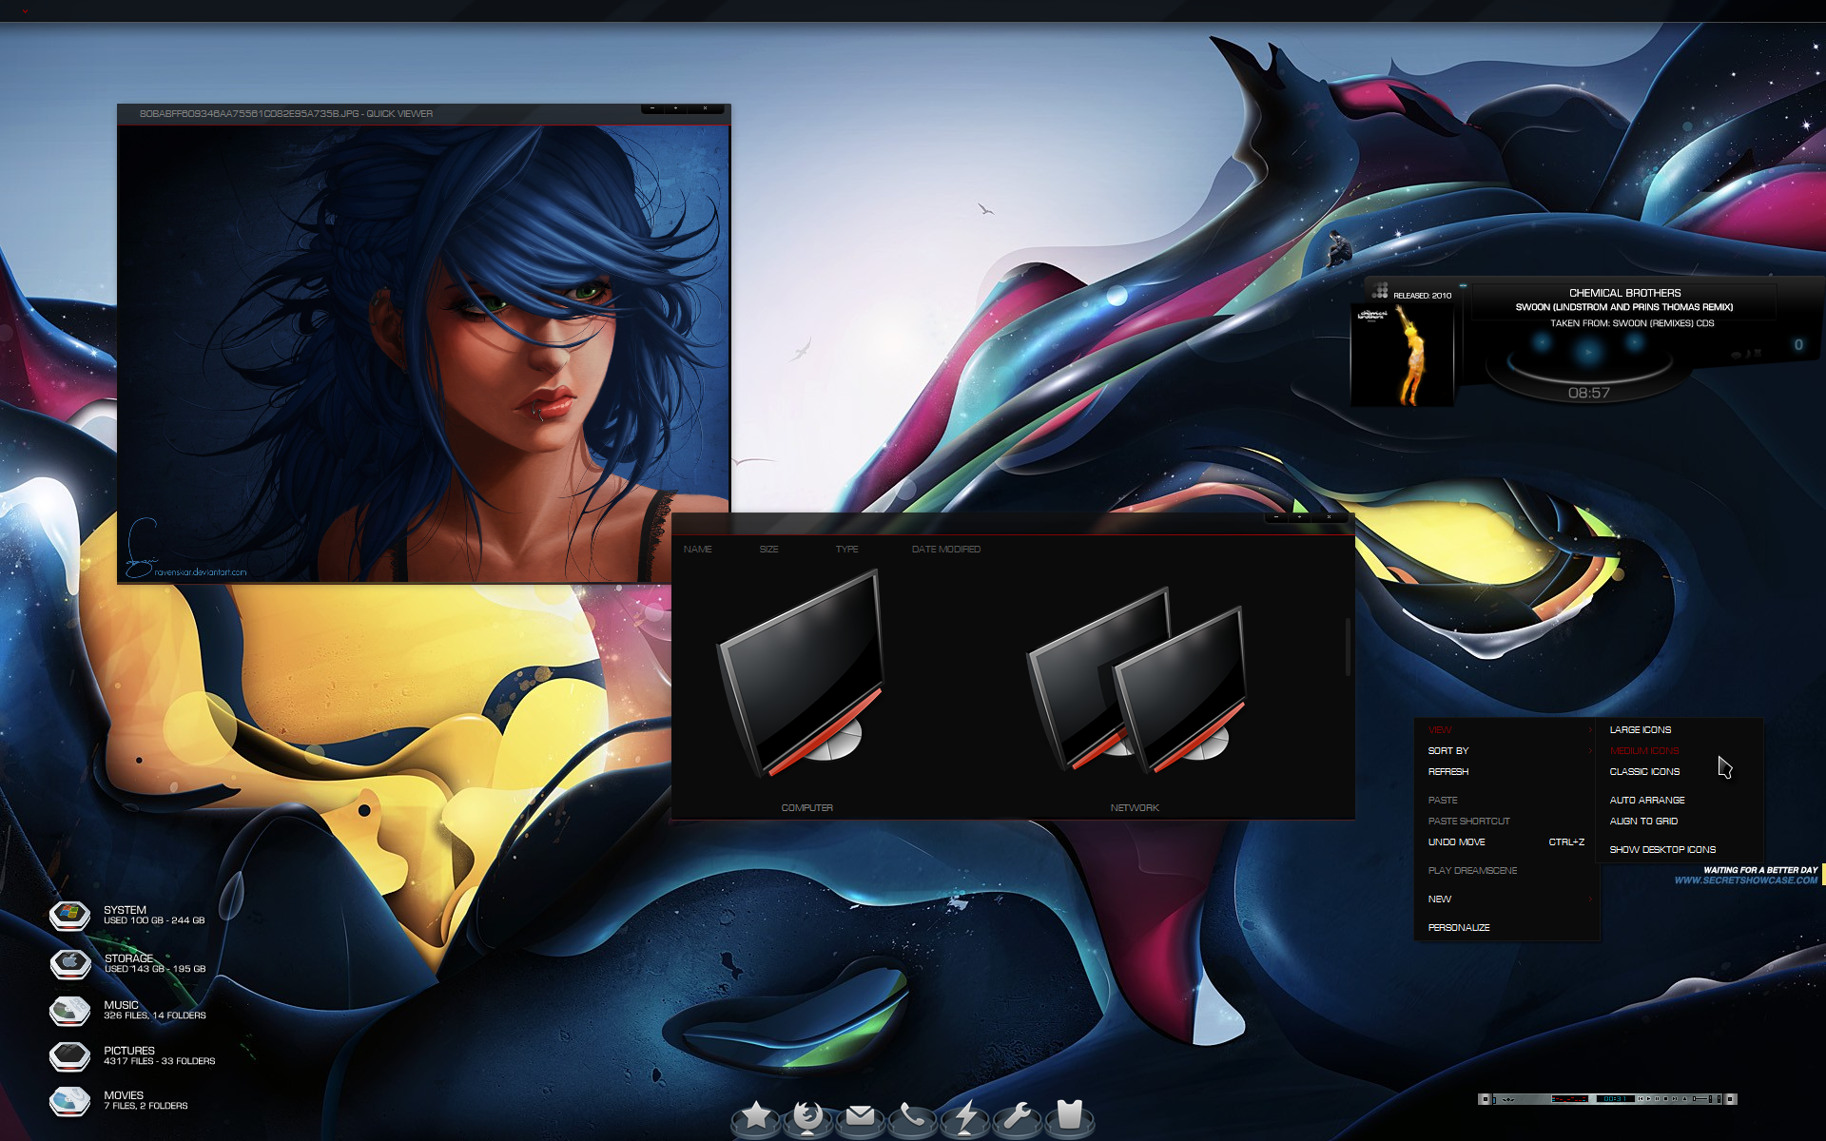Screen dimensions: 1826x1141
Task: Click the 08:57 track time display
Action: click(1588, 393)
